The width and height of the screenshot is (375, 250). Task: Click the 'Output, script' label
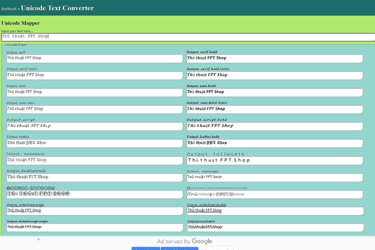point(20,120)
